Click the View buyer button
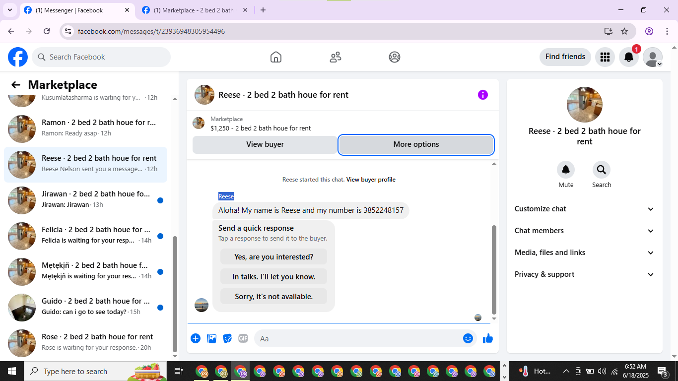This screenshot has width=678, height=381. pos(265,144)
